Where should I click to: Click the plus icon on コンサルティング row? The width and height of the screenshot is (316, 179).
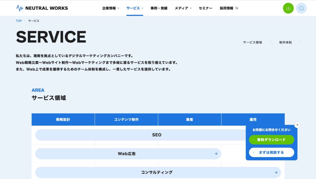pos(276,173)
